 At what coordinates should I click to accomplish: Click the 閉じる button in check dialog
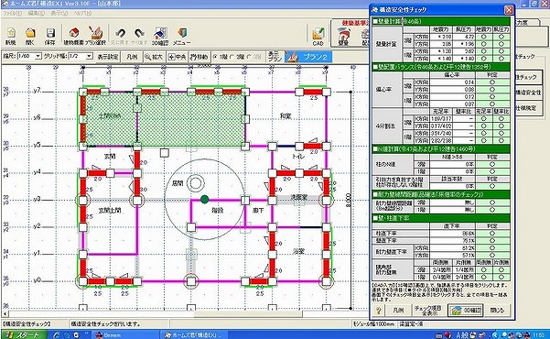point(497,311)
